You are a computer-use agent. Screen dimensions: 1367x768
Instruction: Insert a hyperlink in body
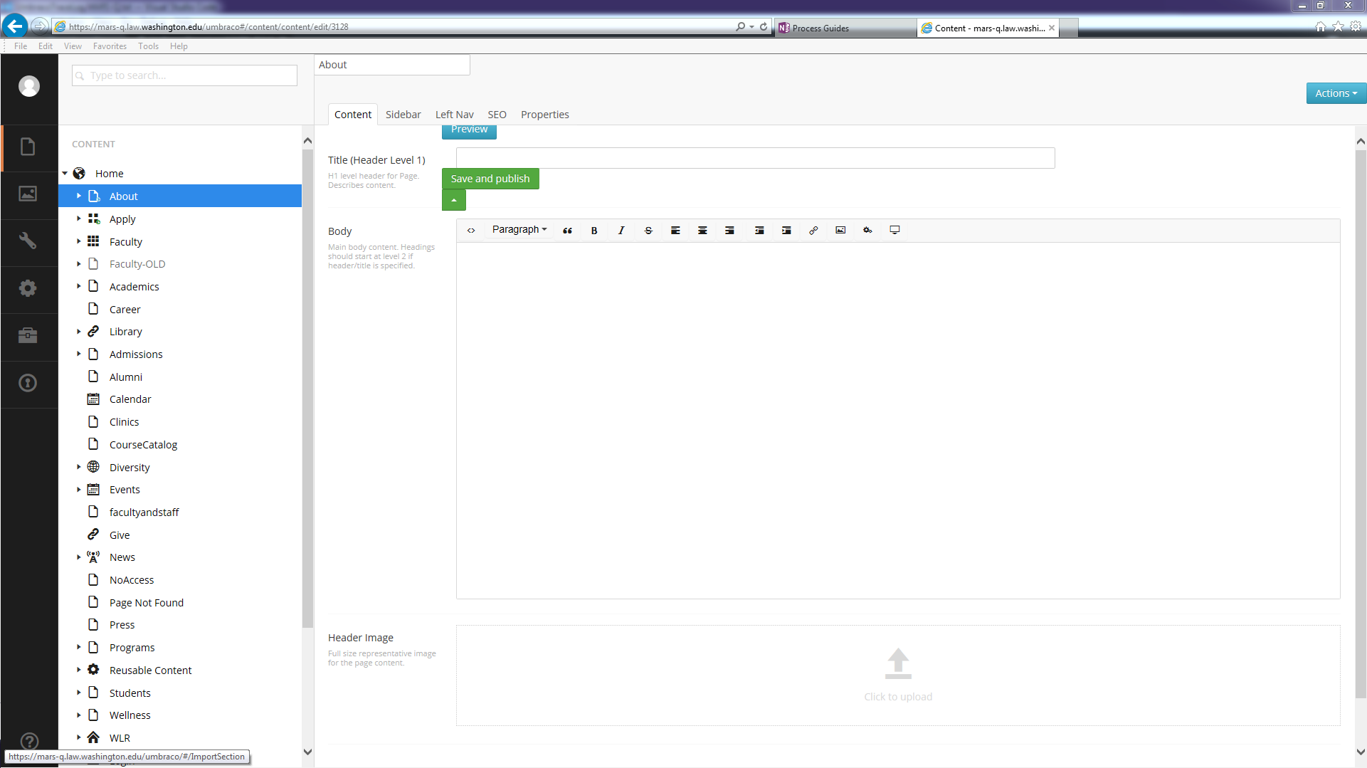(813, 230)
